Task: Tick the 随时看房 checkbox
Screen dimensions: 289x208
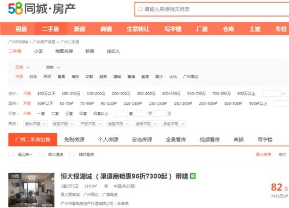Action: tap(72, 154)
